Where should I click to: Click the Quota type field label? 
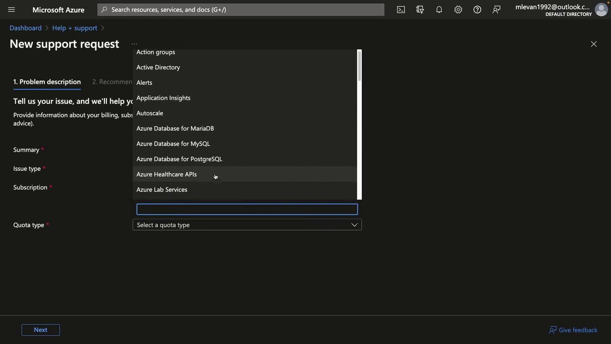point(29,225)
